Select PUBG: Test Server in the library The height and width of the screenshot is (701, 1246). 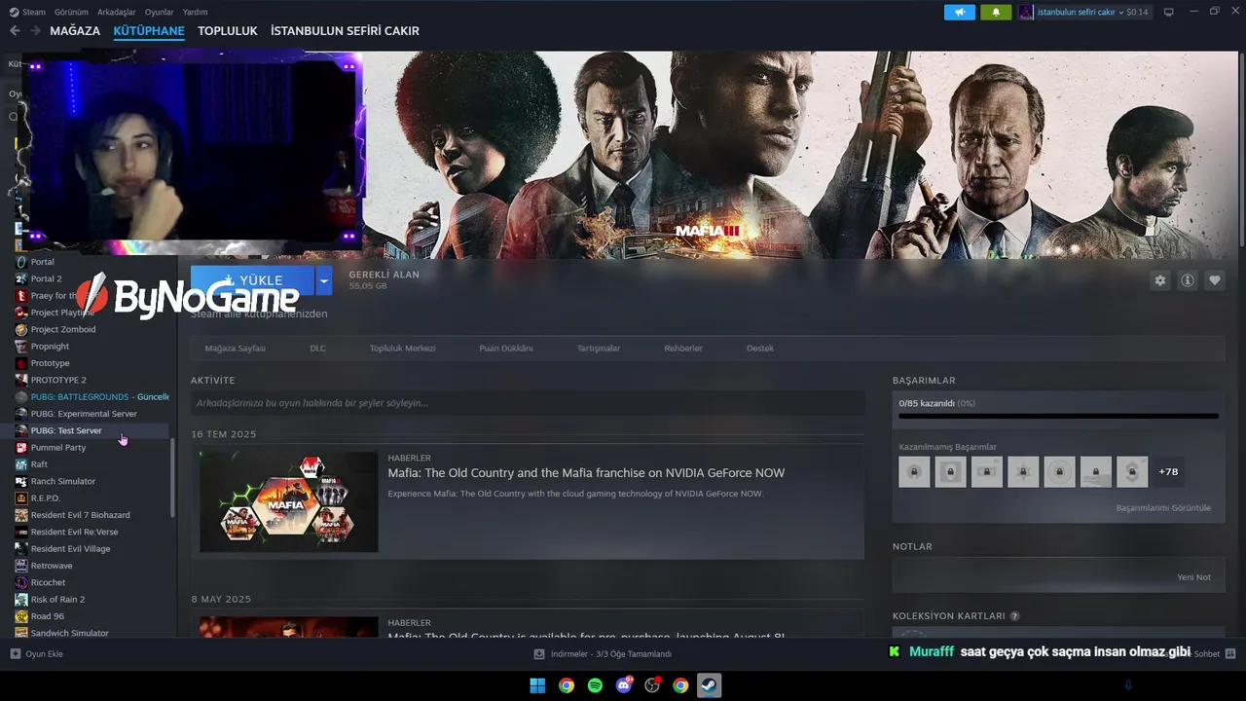point(66,430)
